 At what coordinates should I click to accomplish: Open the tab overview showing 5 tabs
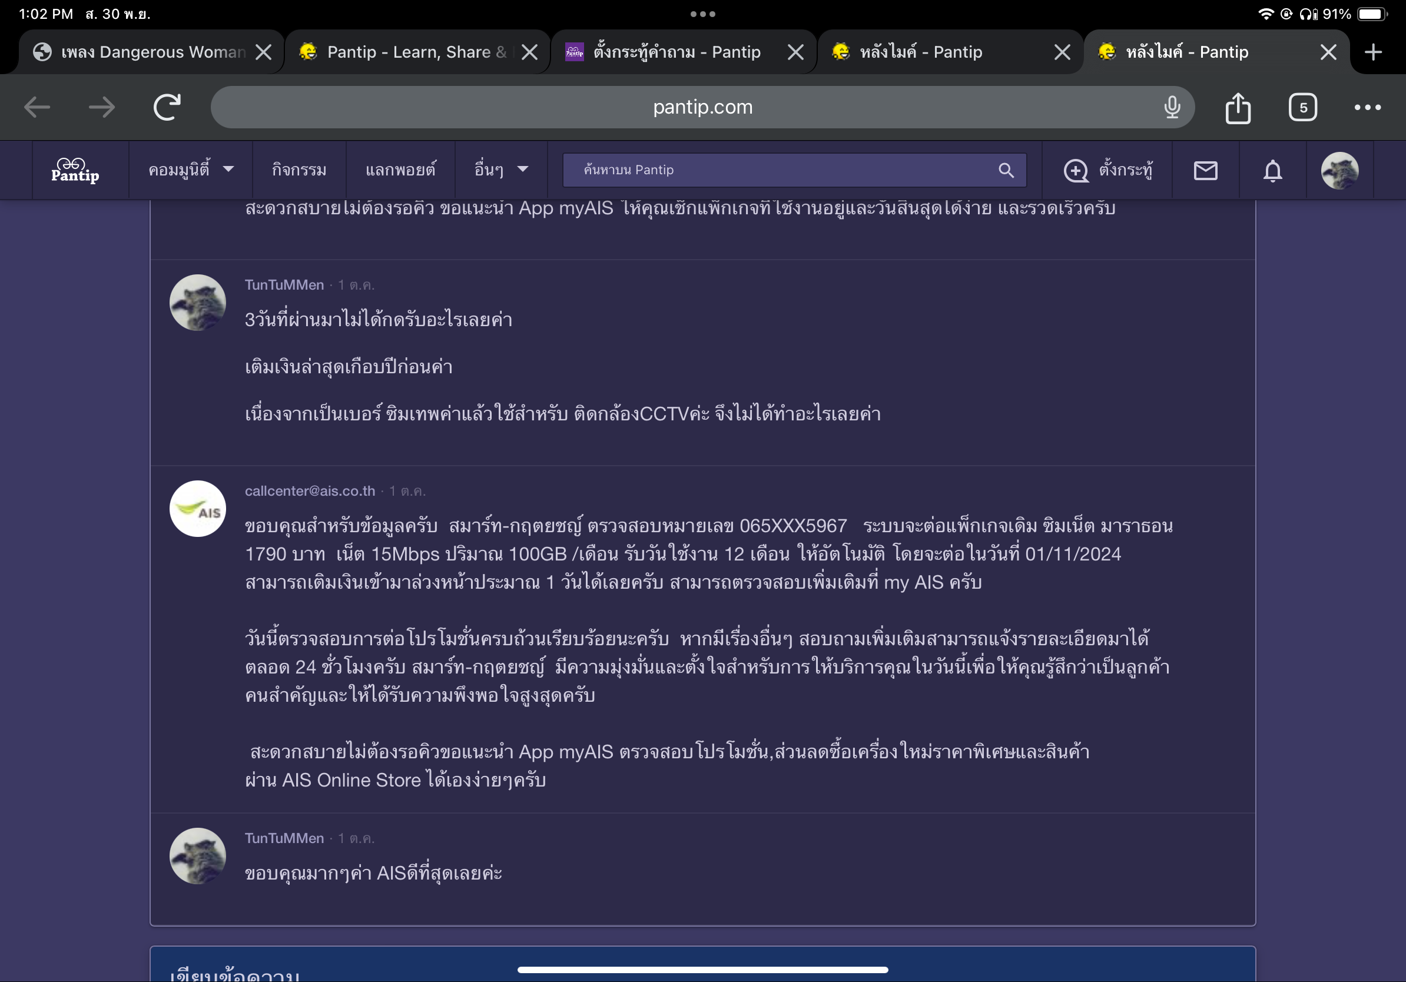1302,108
